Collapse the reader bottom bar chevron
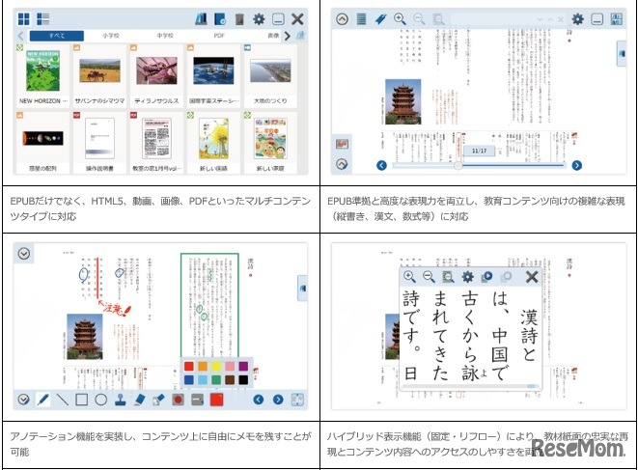 pos(342,164)
